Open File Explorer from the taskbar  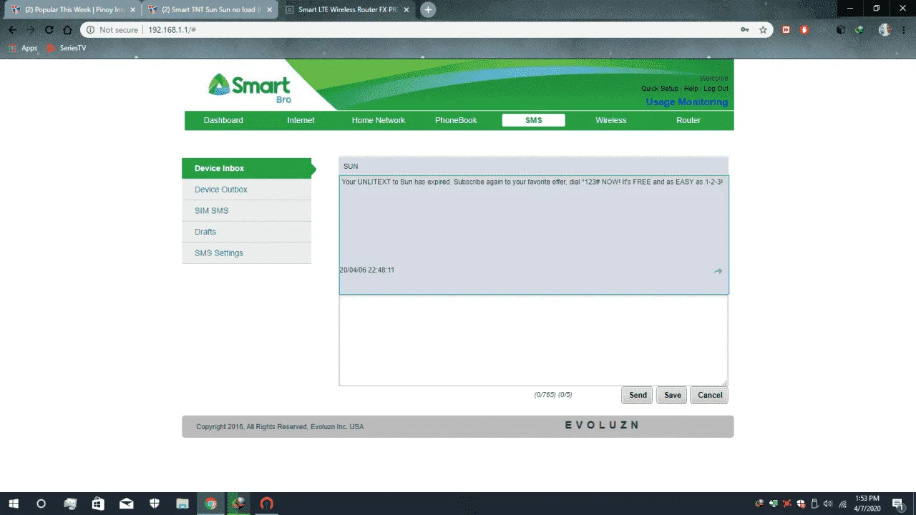tap(182, 504)
